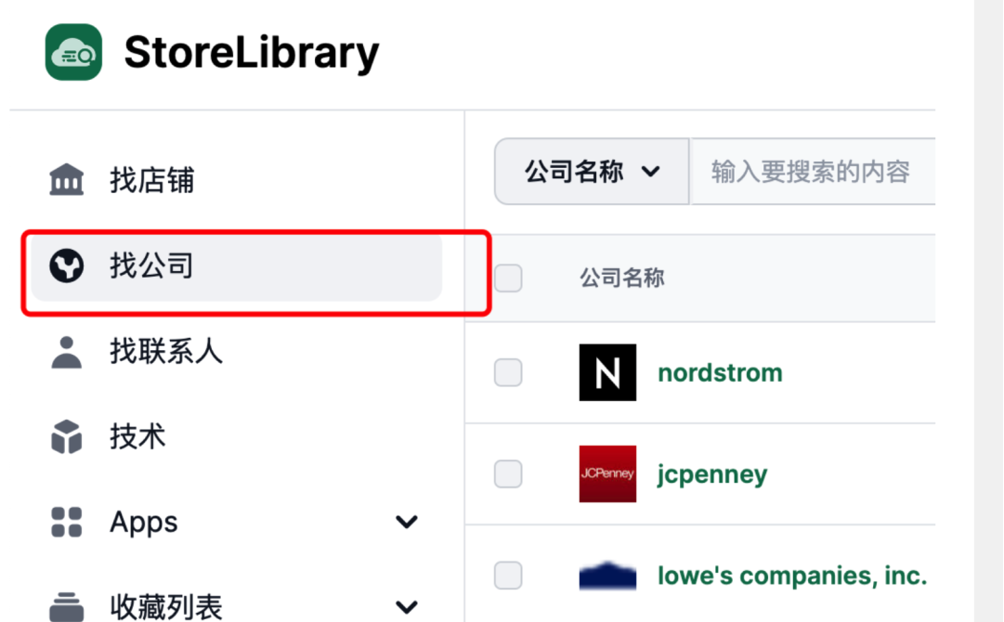The width and height of the screenshot is (1004, 622).
Task: Click the person icon beside 找联系人
Action: click(x=67, y=352)
